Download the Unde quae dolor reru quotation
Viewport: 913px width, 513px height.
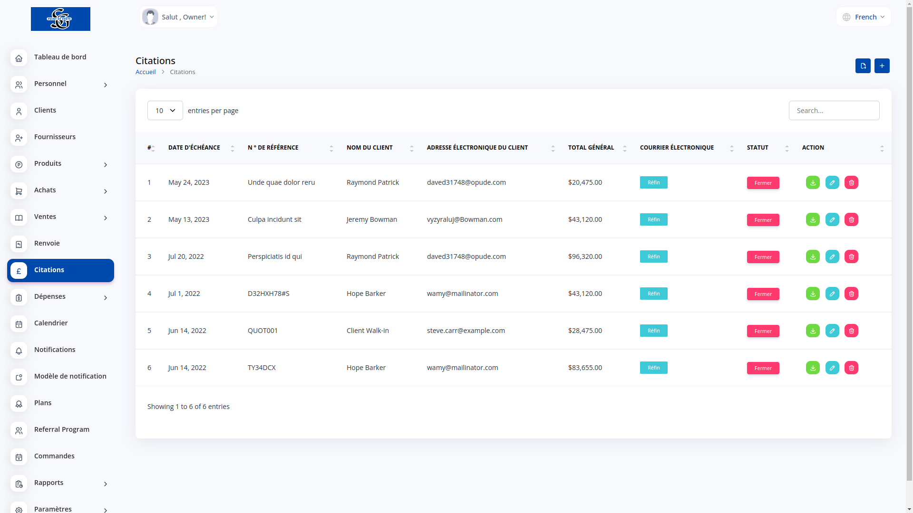point(813,182)
